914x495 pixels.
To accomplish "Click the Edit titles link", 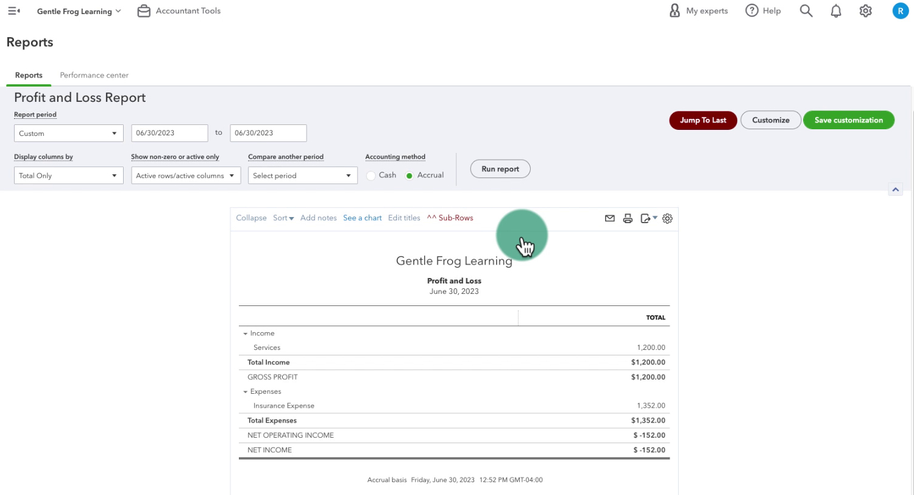I will 404,218.
